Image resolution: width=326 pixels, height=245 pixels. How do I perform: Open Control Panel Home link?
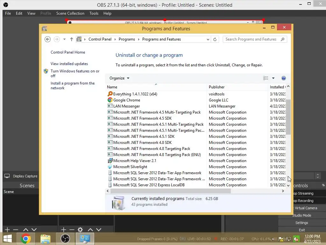68,52
